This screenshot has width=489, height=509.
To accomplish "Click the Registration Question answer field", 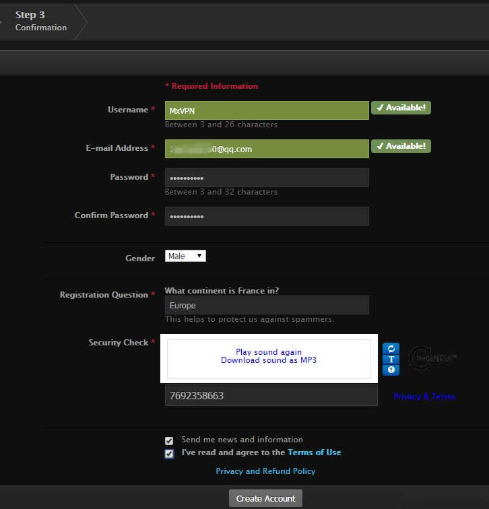I will click(267, 305).
